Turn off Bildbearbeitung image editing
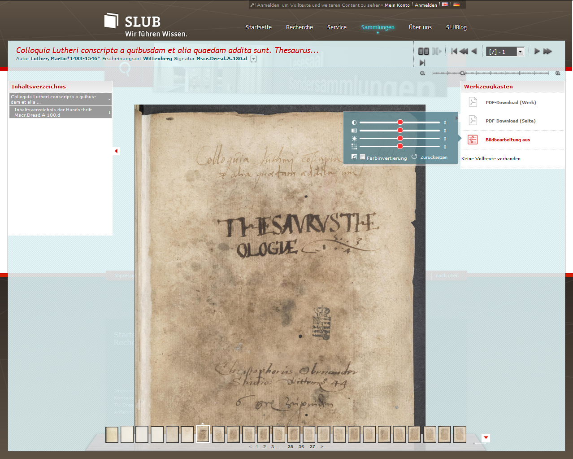This screenshot has width=573, height=459. (507, 140)
